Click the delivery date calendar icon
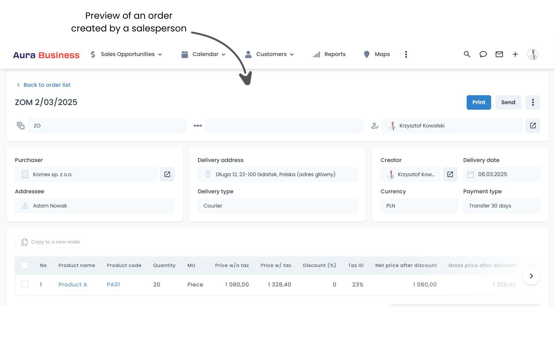The height and width of the screenshot is (346, 555). [471, 174]
